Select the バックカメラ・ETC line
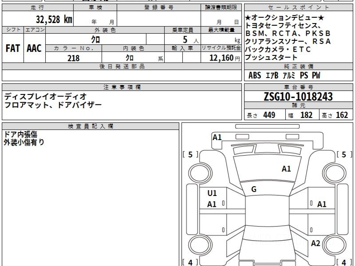Screen dimensions: 355x266 click(278, 49)
